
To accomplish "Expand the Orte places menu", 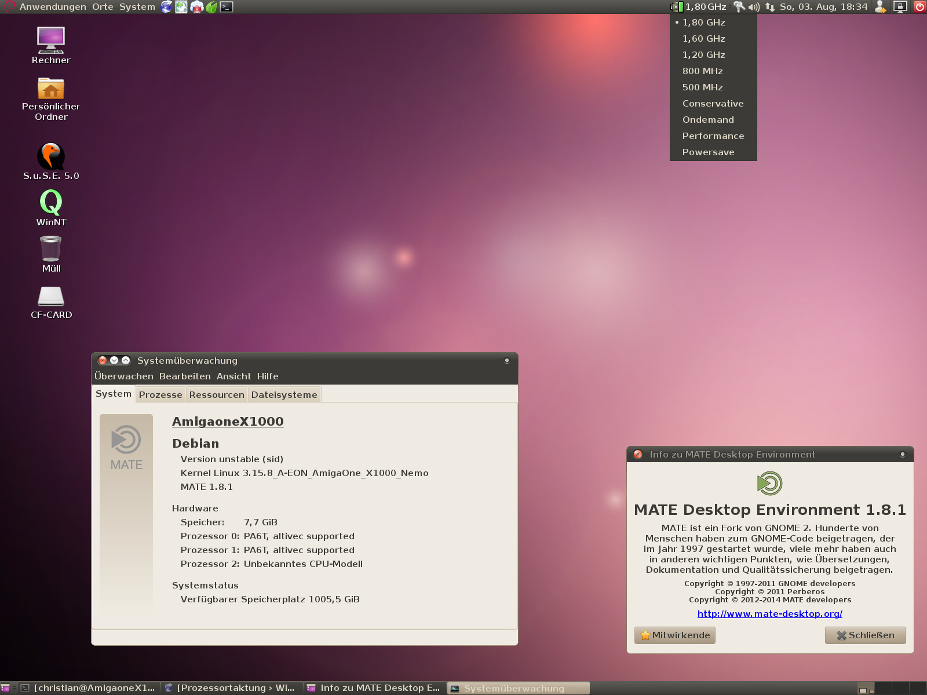I will click(103, 7).
